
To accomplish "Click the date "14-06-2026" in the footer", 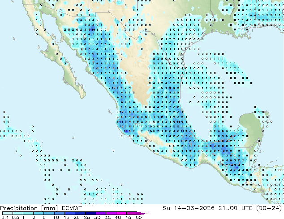I will click(x=194, y=208).
